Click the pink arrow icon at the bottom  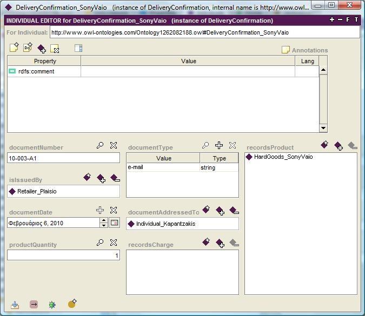click(34, 304)
